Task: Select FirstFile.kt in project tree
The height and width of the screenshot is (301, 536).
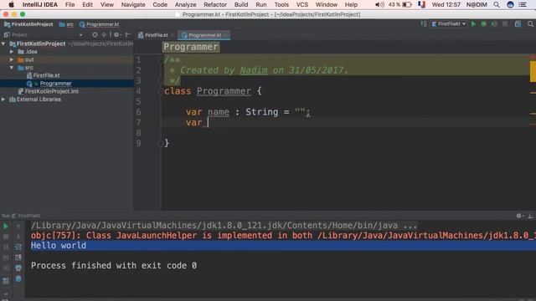Action: (x=43, y=75)
